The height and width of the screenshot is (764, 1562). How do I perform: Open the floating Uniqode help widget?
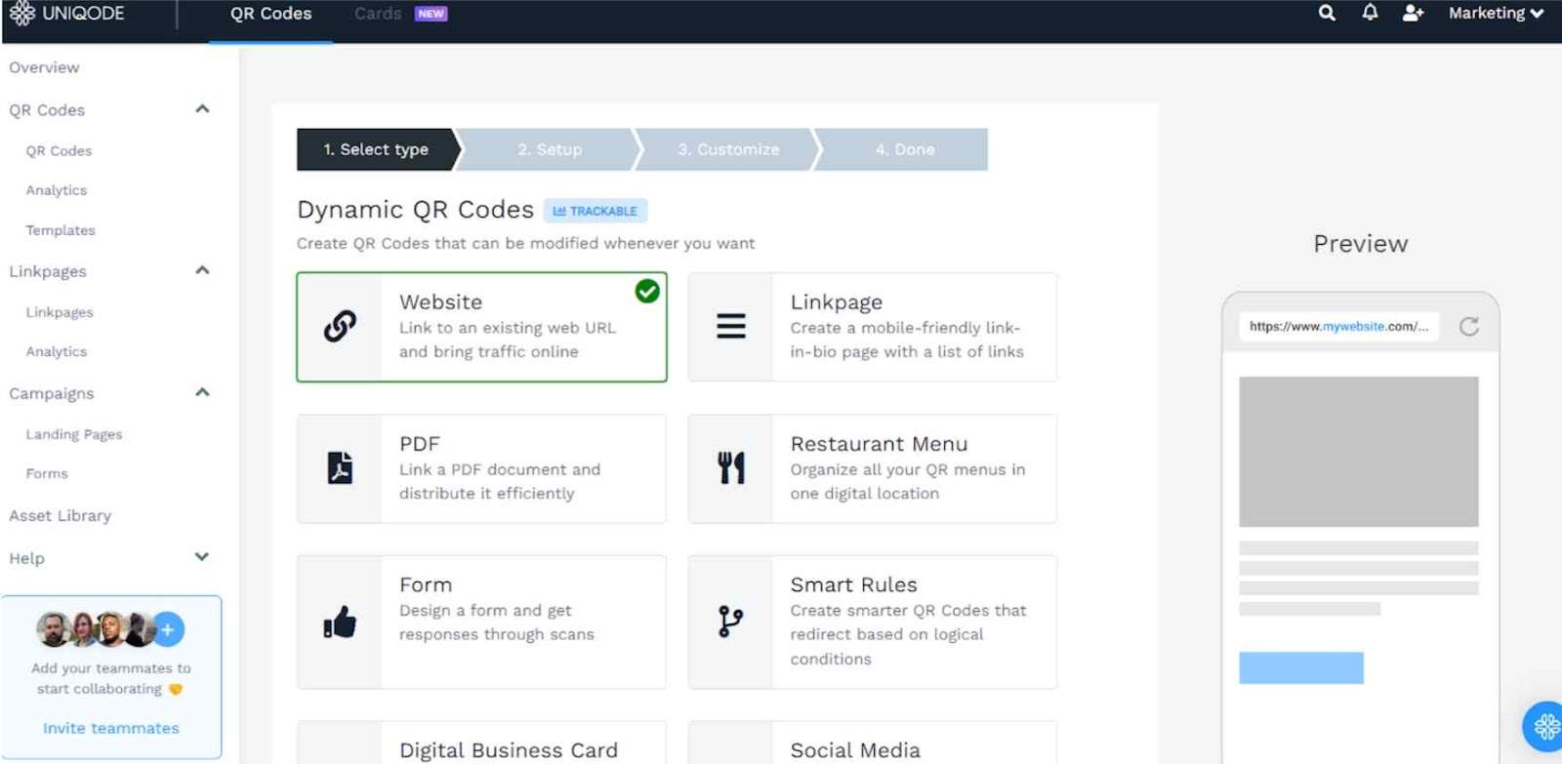(1545, 726)
